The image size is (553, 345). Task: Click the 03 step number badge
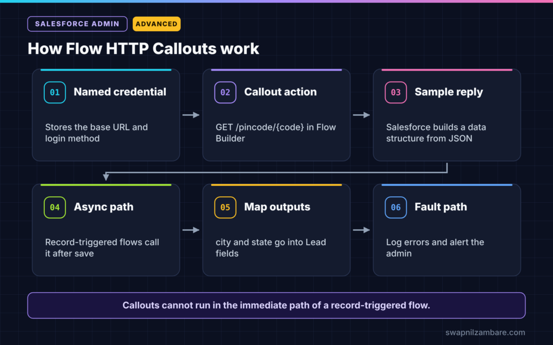tap(396, 92)
